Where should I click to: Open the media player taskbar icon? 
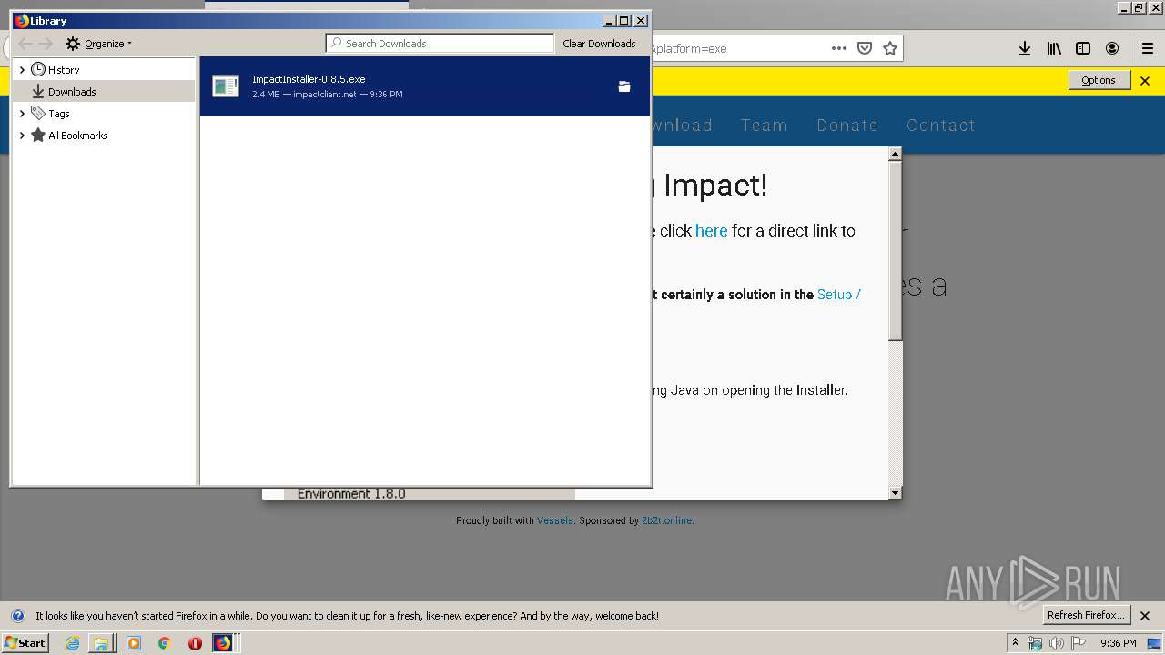click(134, 643)
